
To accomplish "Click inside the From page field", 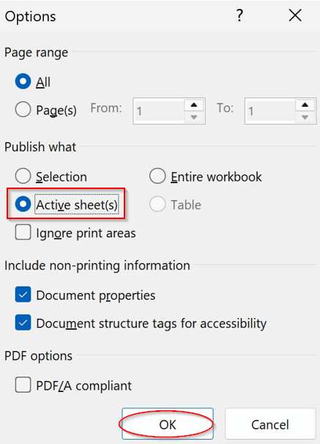I will (159, 111).
